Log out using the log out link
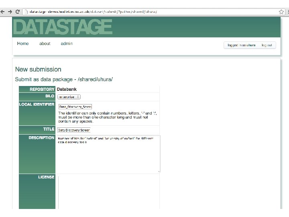289x217 pixels. tap(267, 45)
